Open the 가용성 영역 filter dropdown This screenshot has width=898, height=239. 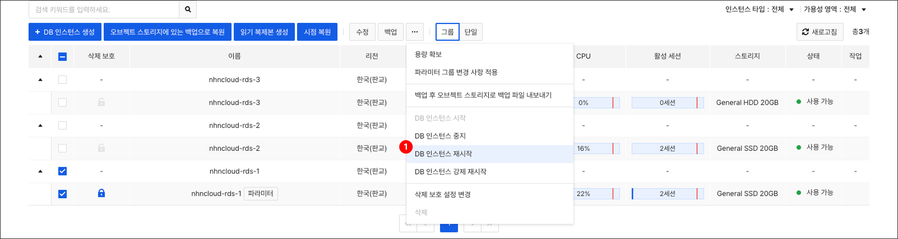pyautogui.click(x=835, y=9)
